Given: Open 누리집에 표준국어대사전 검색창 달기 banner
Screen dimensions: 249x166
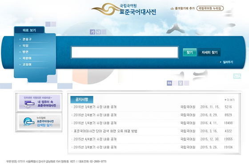Looking at the screenshot, I should point(40,122).
